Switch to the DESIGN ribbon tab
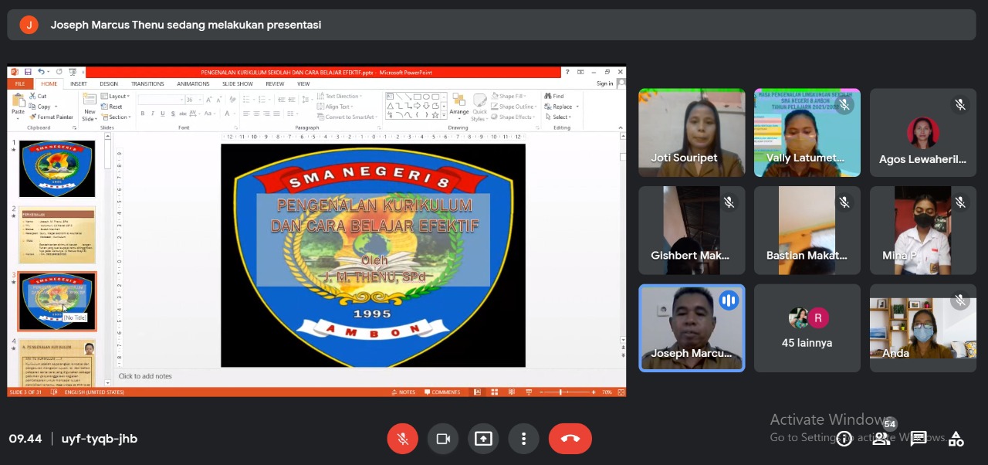The width and height of the screenshot is (988, 465). click(109, 83)
